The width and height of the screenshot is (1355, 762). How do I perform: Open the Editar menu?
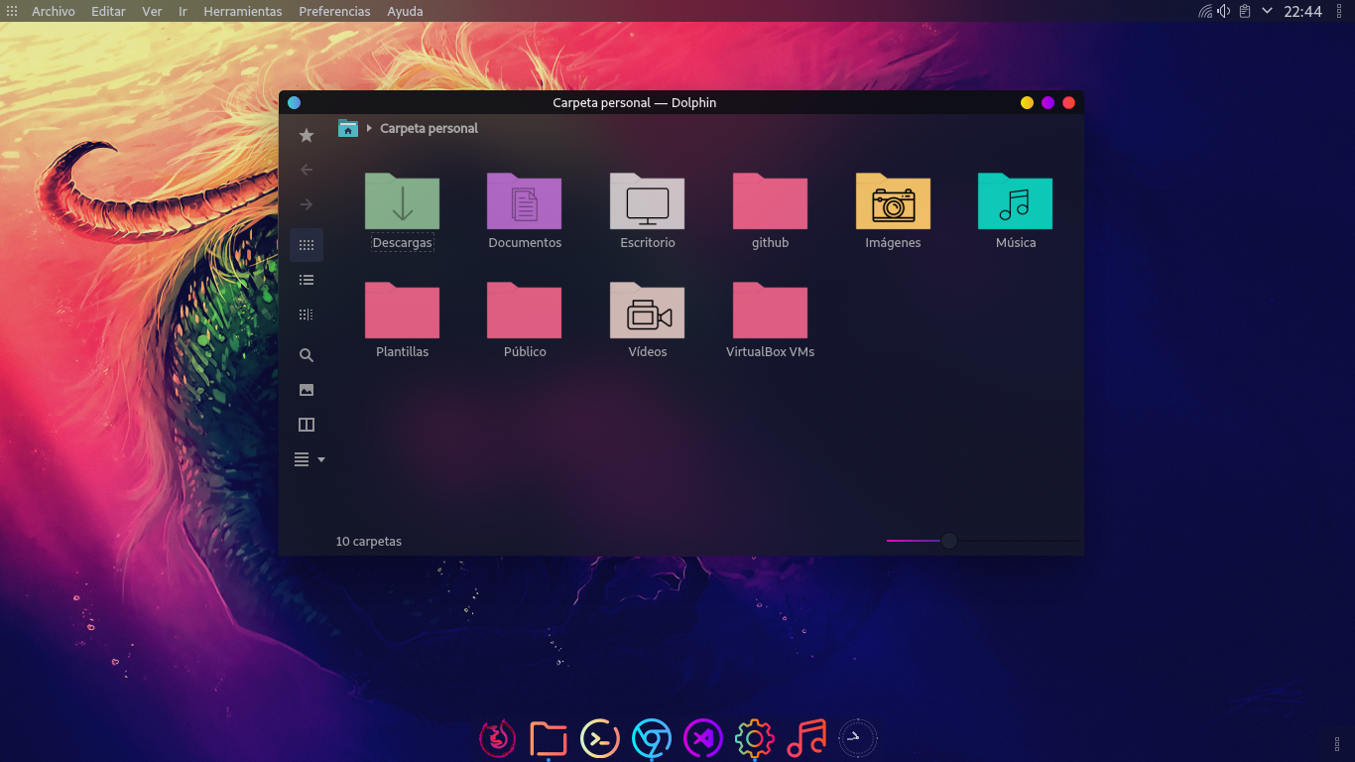point(108,11)
